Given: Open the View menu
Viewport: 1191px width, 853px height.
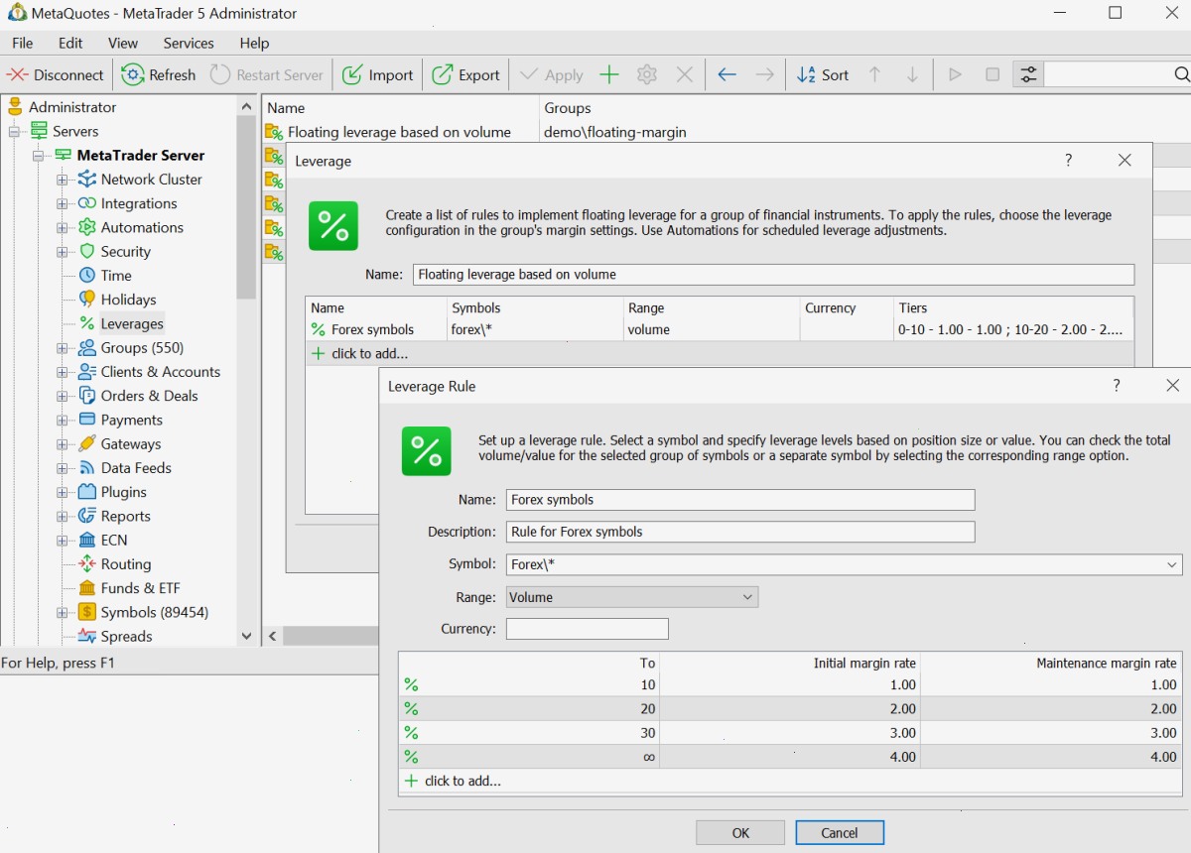Looking at the screenshot, I should (x=123, y=44).
